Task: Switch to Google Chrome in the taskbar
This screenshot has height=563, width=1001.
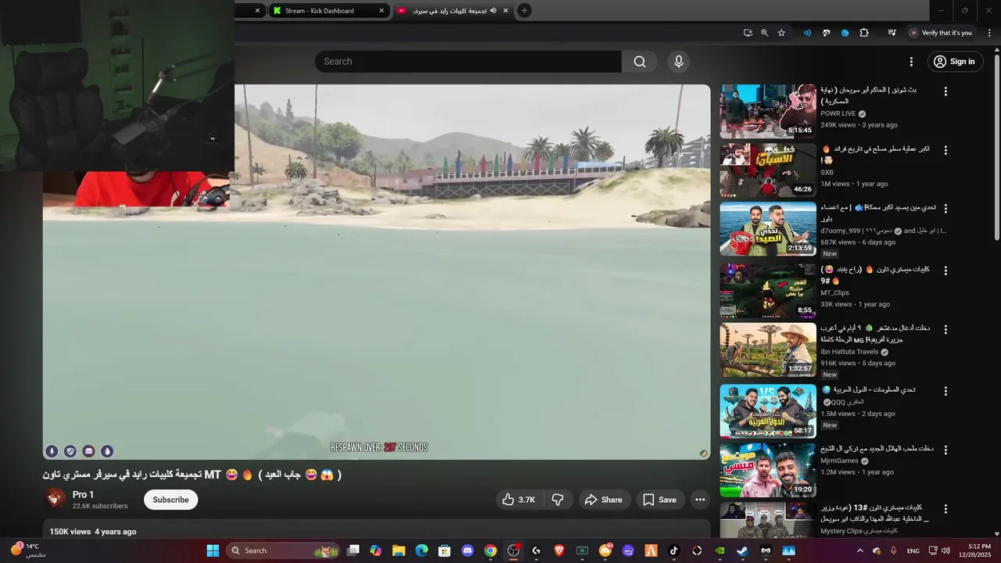Action: pos(490,550)
